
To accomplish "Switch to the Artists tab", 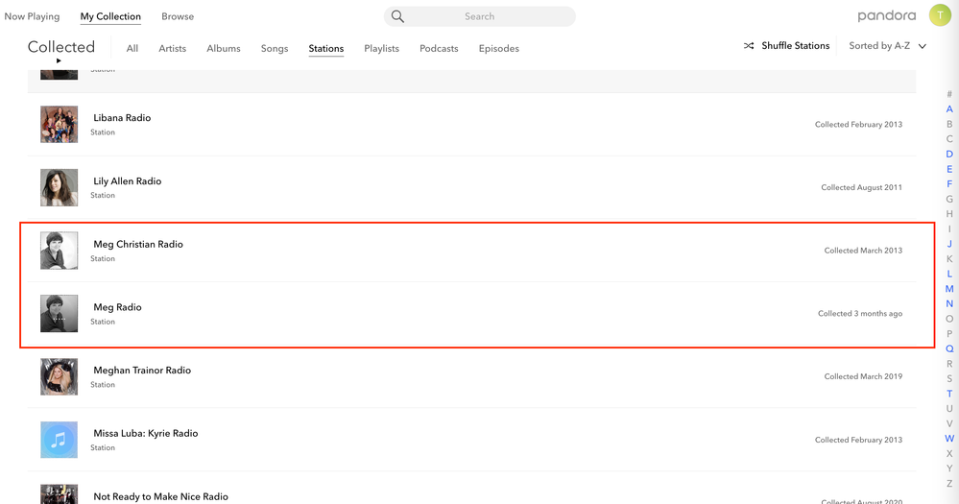I will [172, 48].
